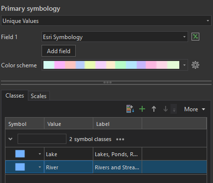Click the Value column header
Screen dimensions: 213x183
68,124
